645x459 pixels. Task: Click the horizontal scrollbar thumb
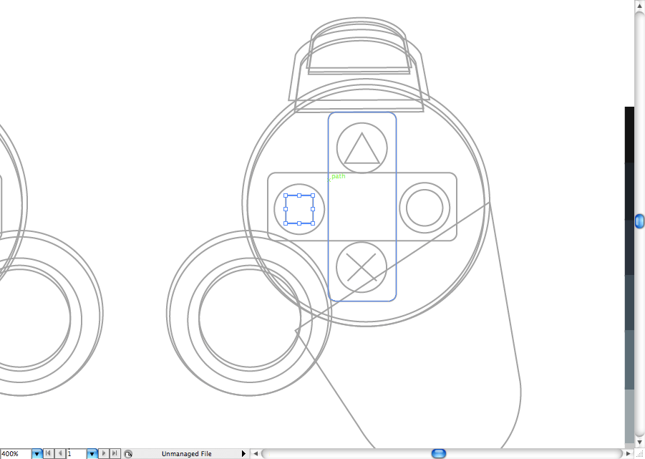(x=439, y=454)
